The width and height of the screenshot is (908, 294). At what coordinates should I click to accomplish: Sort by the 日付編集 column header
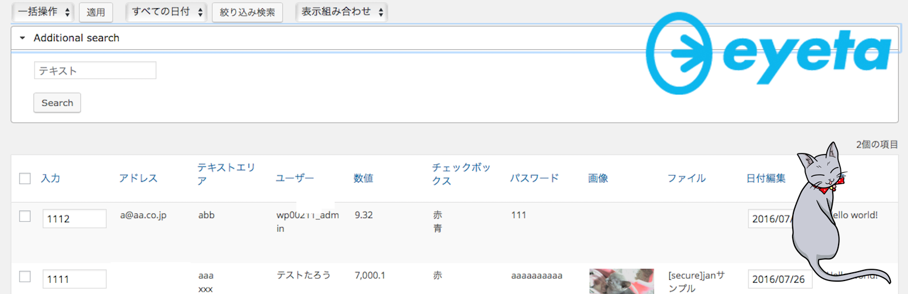point(766,179)
